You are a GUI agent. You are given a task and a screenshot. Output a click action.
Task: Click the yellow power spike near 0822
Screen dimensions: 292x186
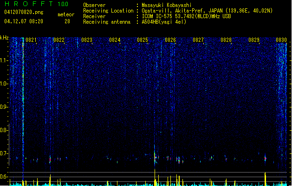50,180
